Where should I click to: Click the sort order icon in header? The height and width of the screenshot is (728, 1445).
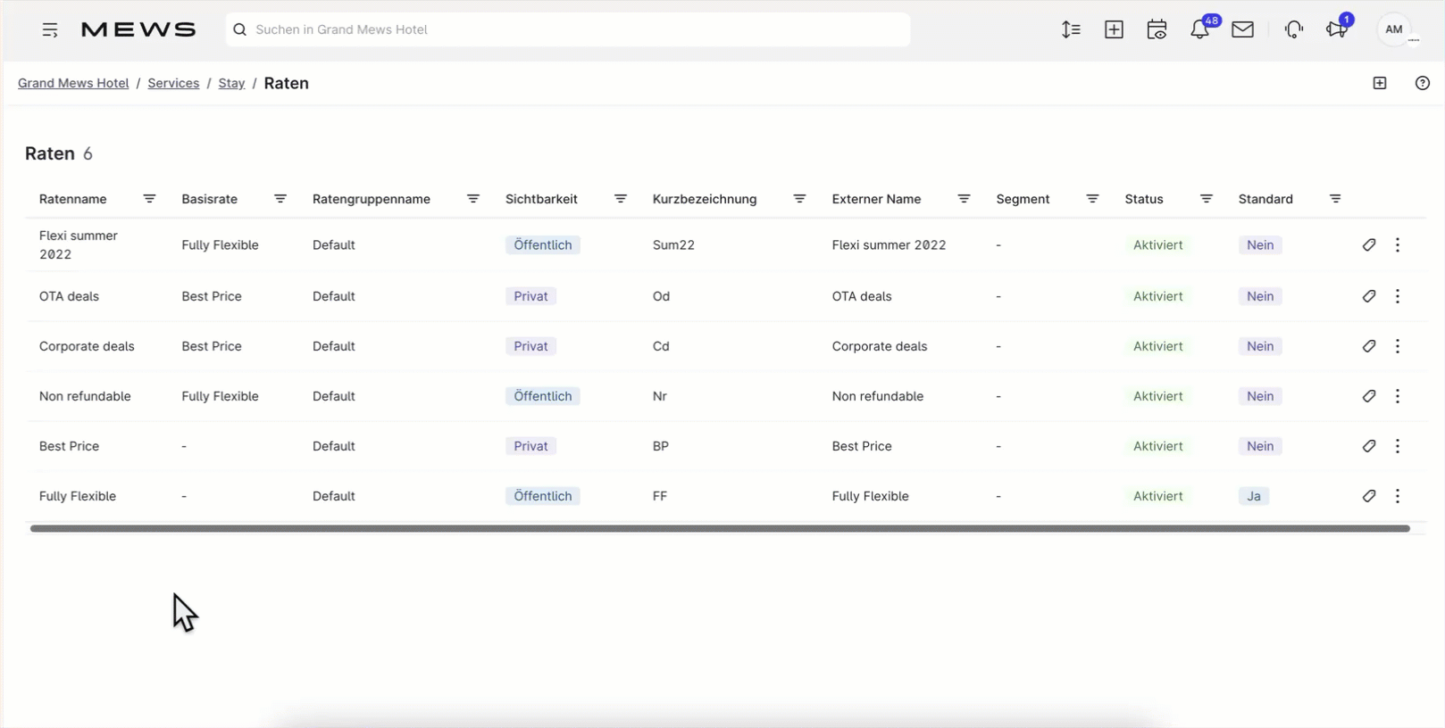(1071, 29)
